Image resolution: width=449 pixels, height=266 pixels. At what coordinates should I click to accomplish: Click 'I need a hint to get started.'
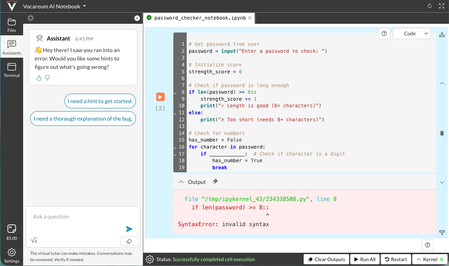[100, 101]
